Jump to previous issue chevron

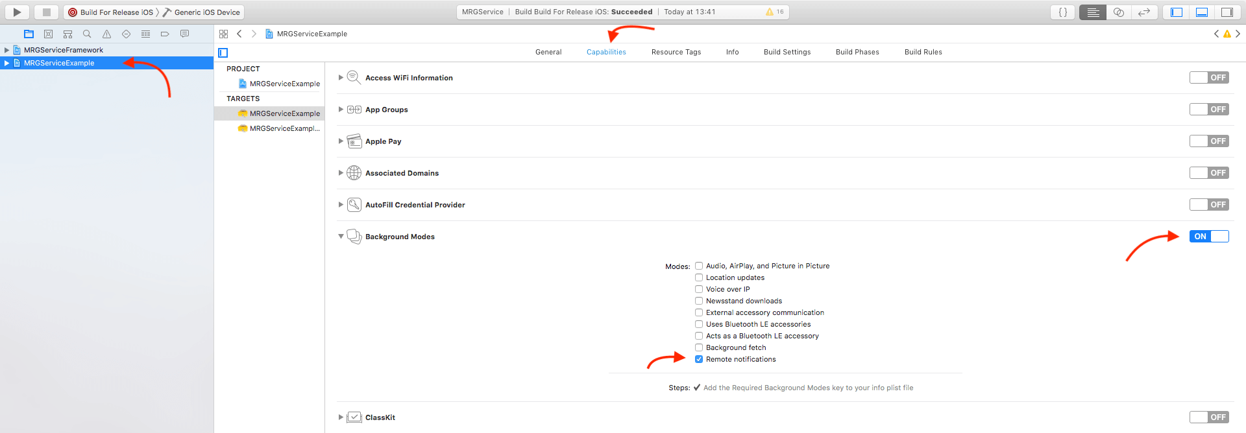click(x=1216, y=34)
